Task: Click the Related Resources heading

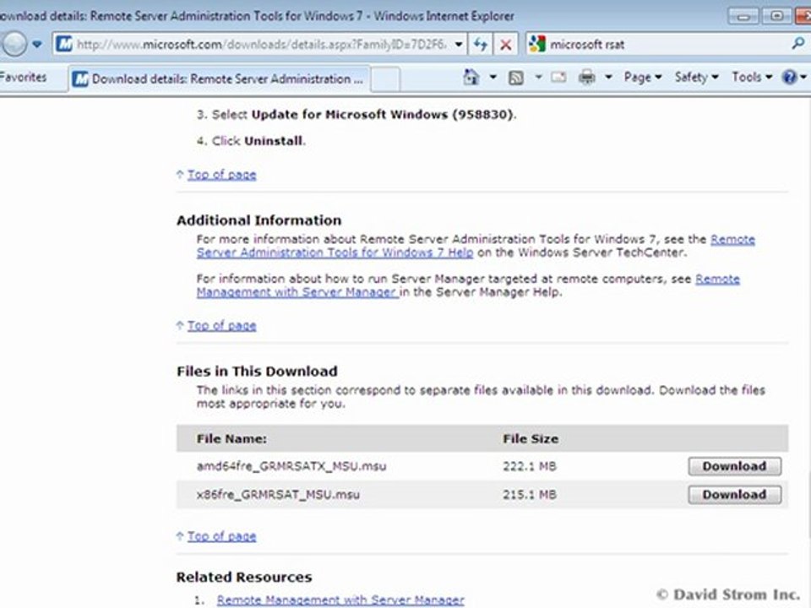Action: click(244, 577)
